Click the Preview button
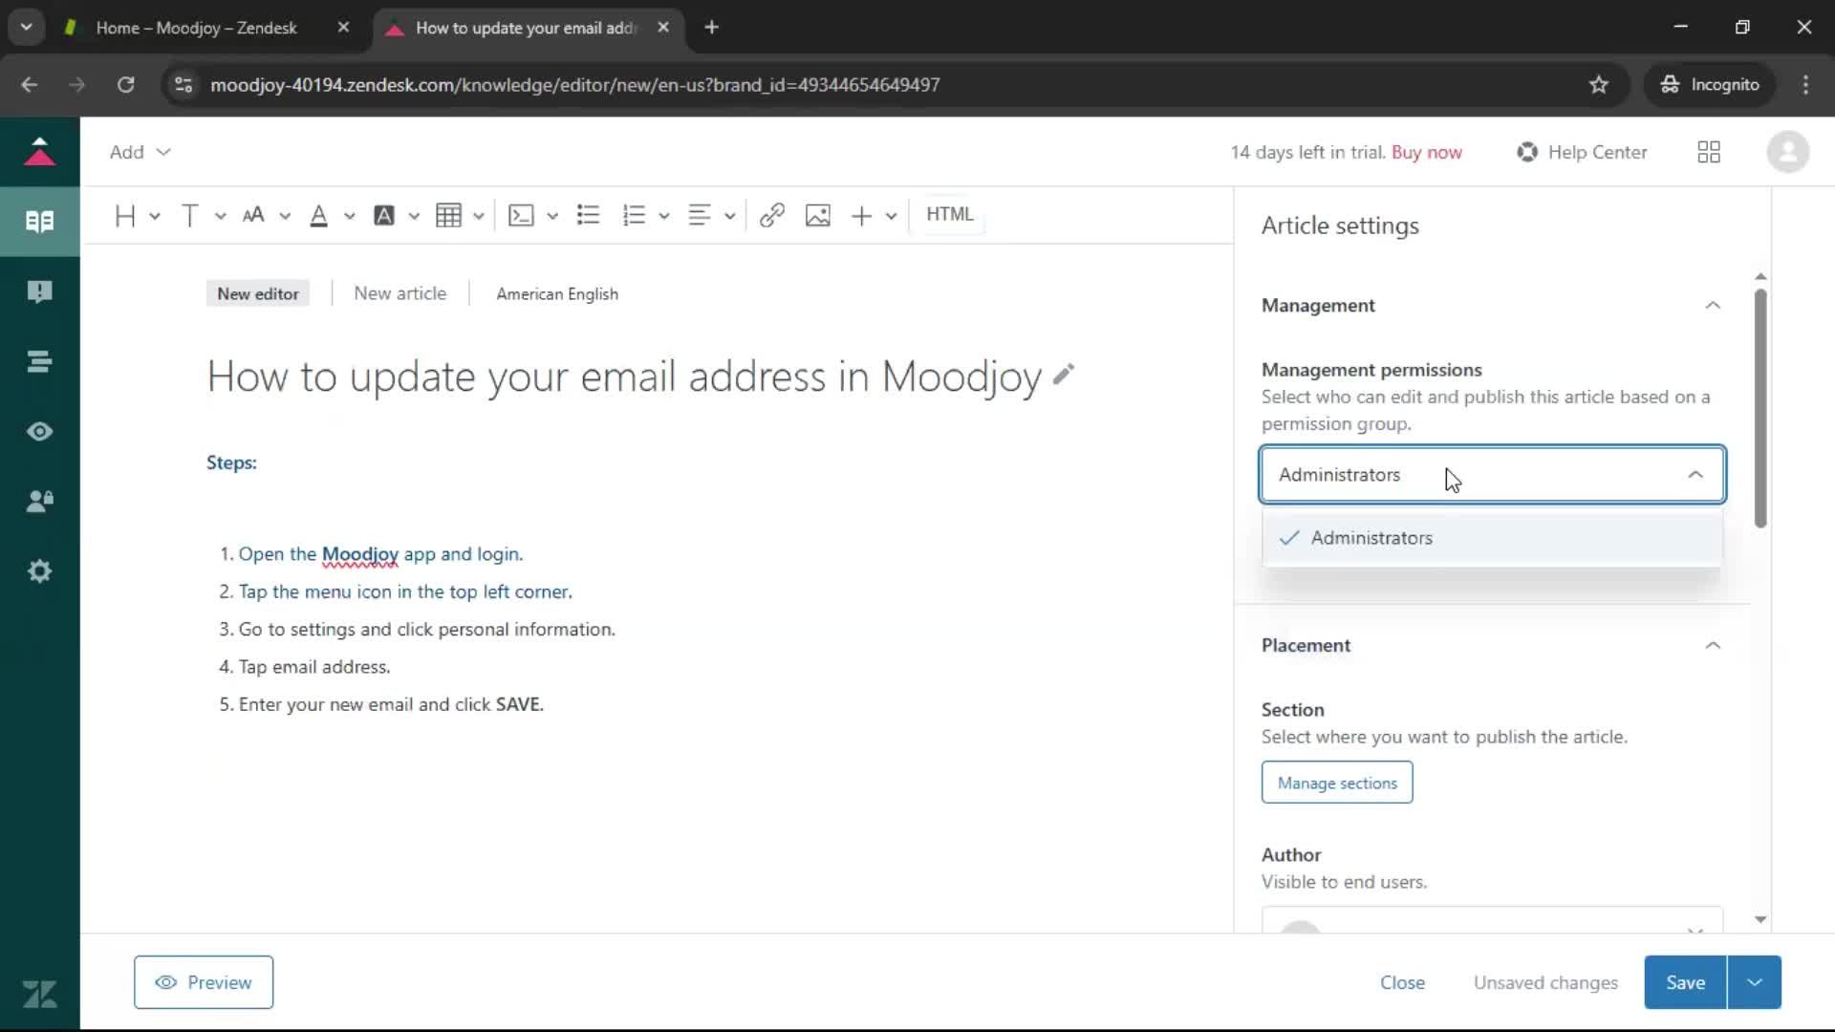Image resolution: width=1835 pixels, height=1032 pixels. (x=204, y=982)
